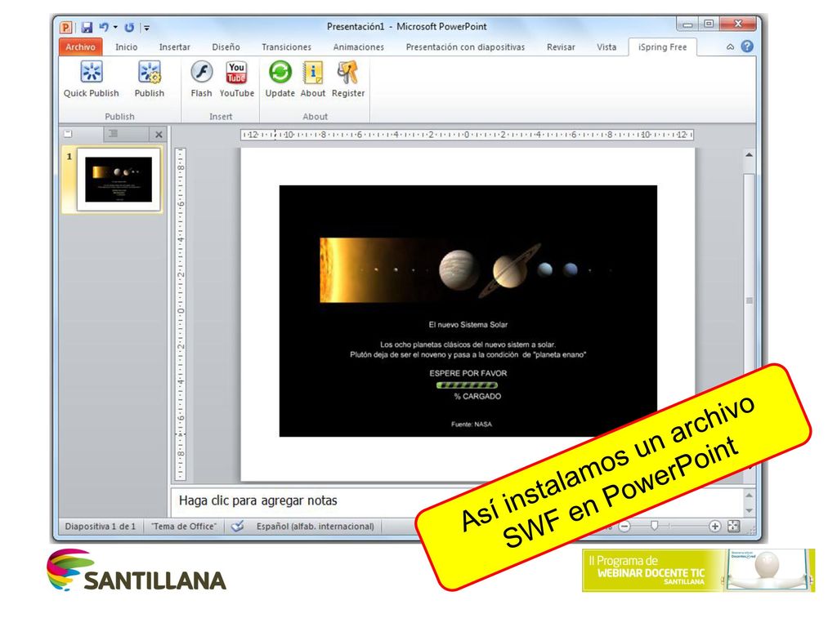Redo the last action in toolbar
The image size is (837, 627).
(x=129, y=27)
